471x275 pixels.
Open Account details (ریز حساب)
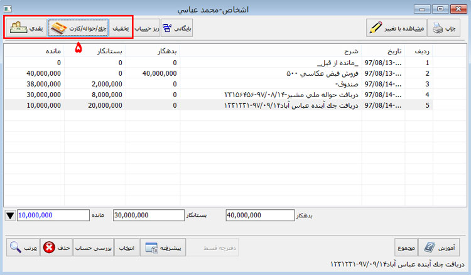[x=144, y=28]
